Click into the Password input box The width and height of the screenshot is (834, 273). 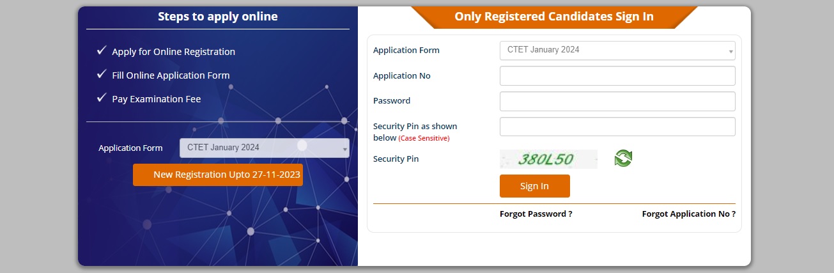(x=617, y=101)
